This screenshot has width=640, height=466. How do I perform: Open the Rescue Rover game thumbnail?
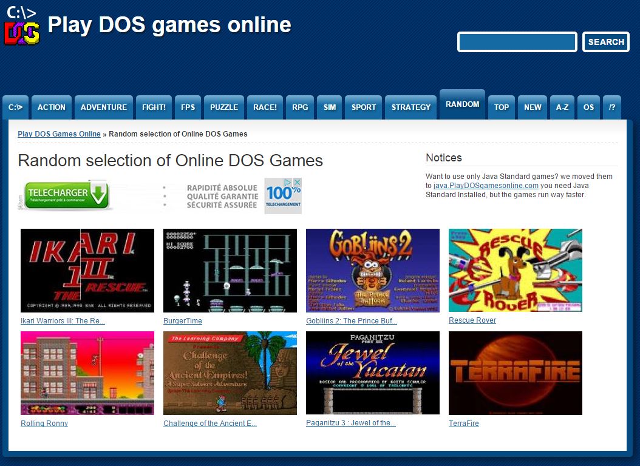[x=516, y=270]
